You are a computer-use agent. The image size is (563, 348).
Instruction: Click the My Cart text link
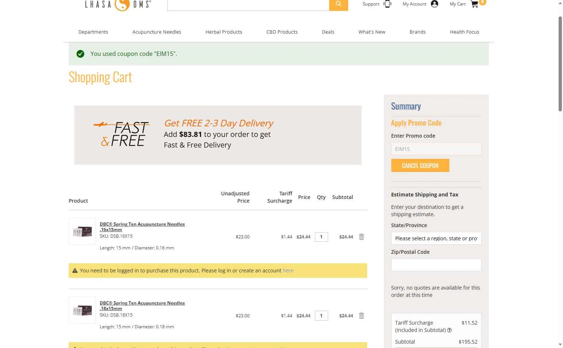[457, 4]
